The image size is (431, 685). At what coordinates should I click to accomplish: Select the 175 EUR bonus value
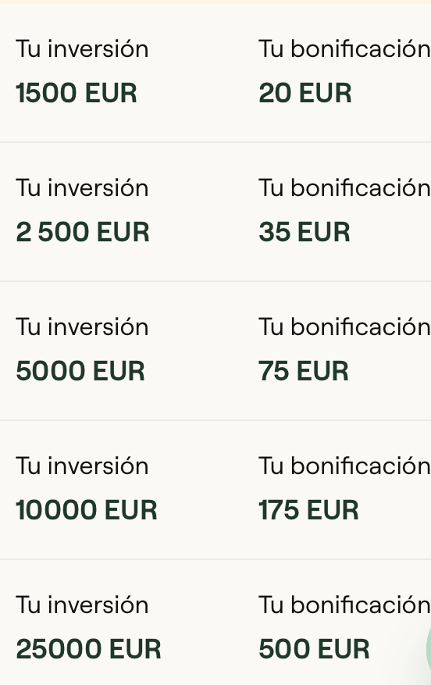308,510
